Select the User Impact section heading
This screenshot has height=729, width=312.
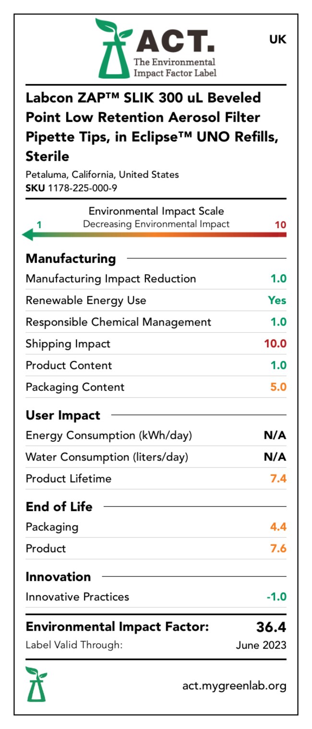coord(63,415)
